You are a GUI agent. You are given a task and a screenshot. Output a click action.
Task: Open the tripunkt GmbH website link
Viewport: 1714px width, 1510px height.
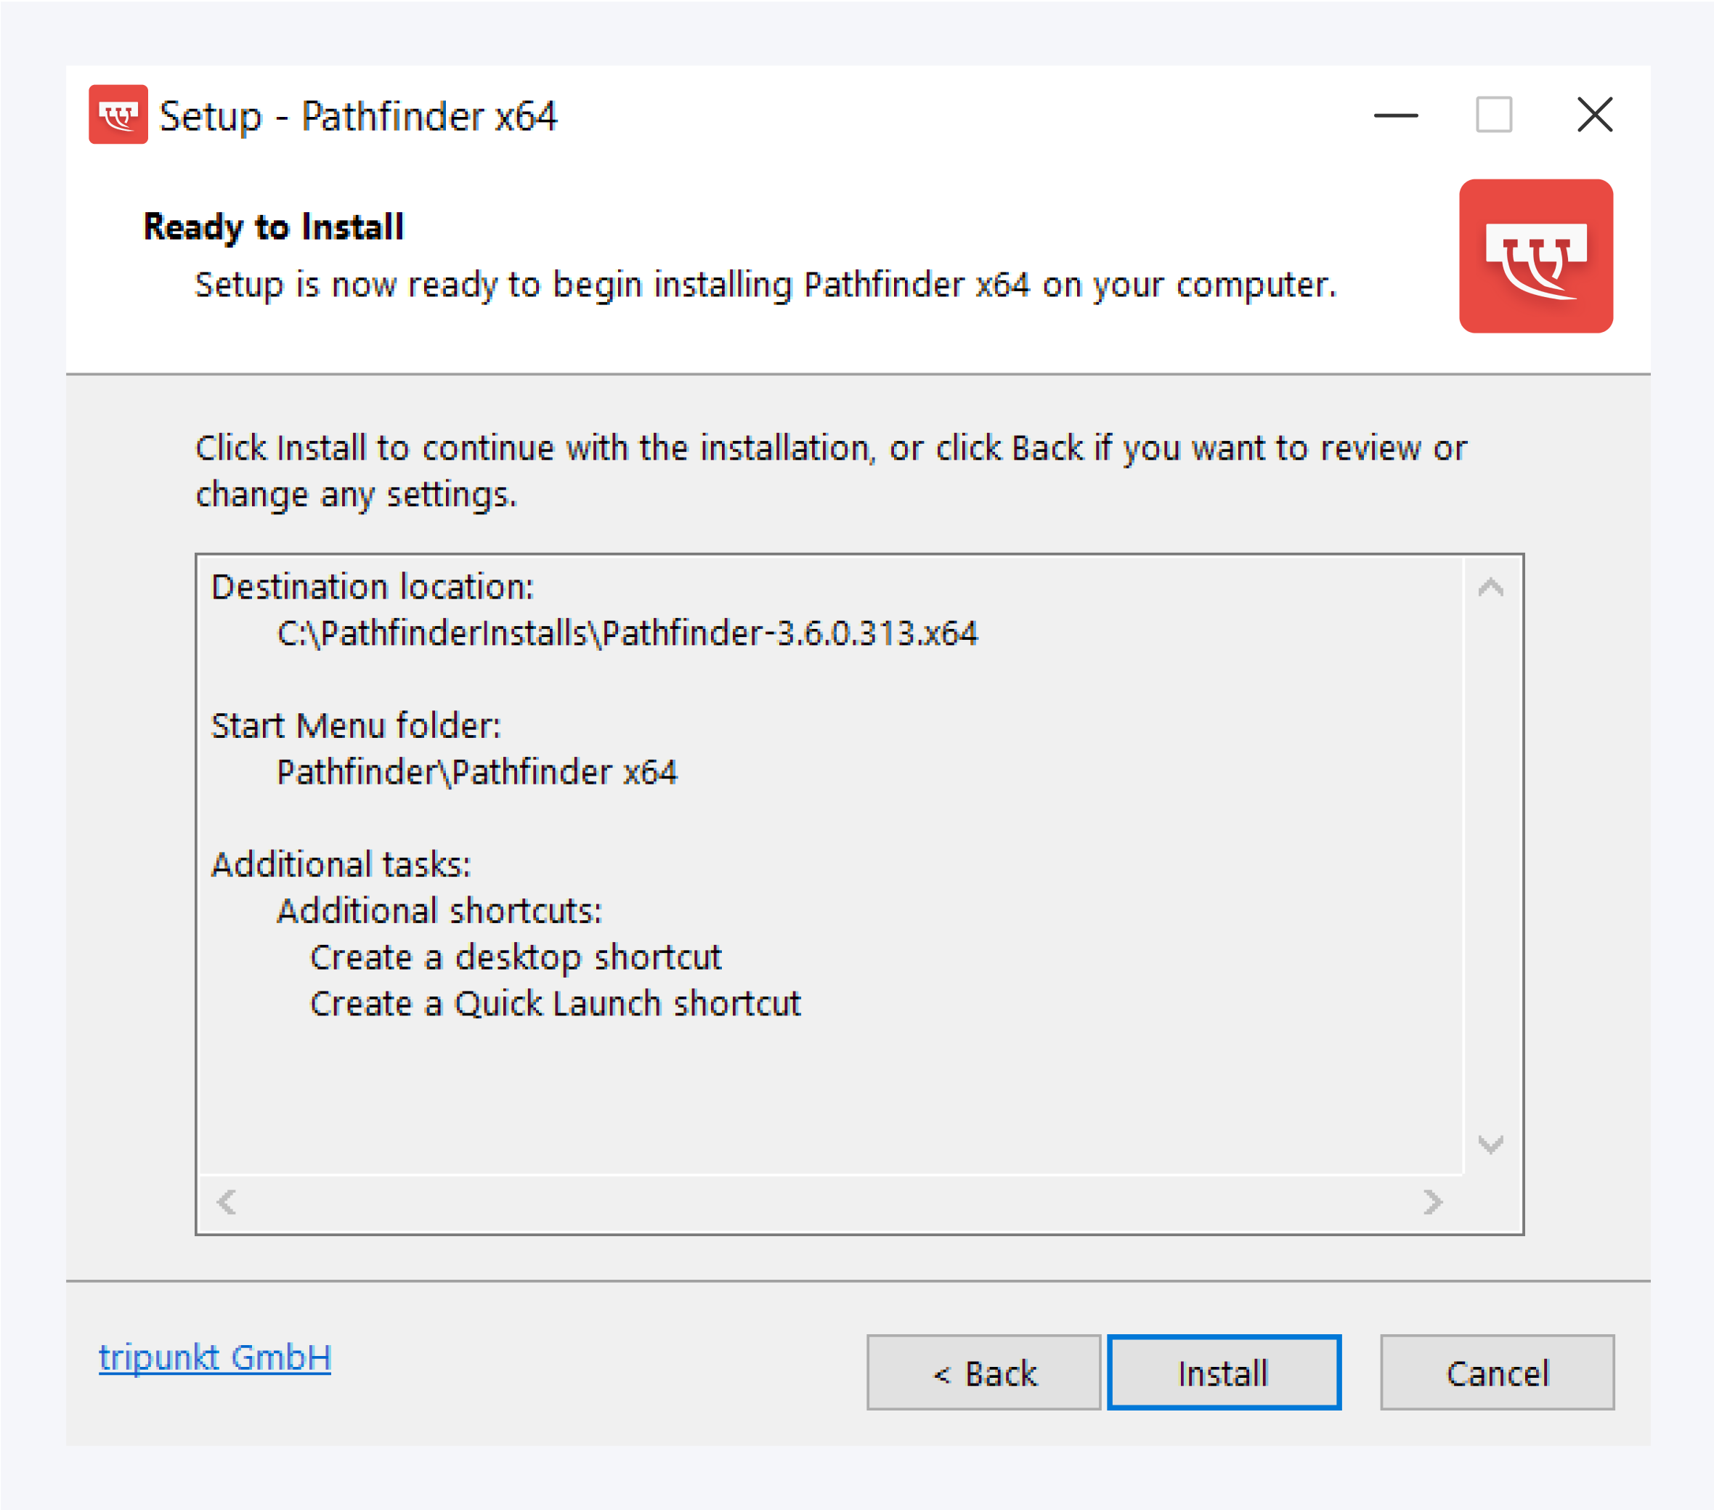[x=216, y=1358]
